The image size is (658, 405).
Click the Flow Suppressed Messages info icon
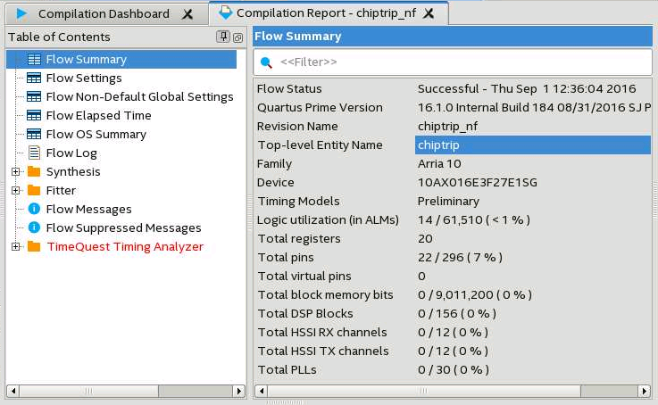(x=34, y=227)
